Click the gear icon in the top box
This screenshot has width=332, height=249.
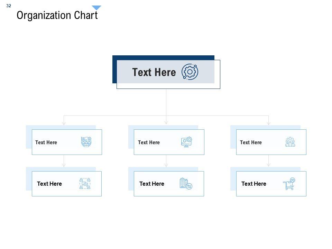point(190,72)
